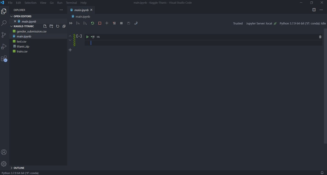Open the Source Control view

pos(4,35)
